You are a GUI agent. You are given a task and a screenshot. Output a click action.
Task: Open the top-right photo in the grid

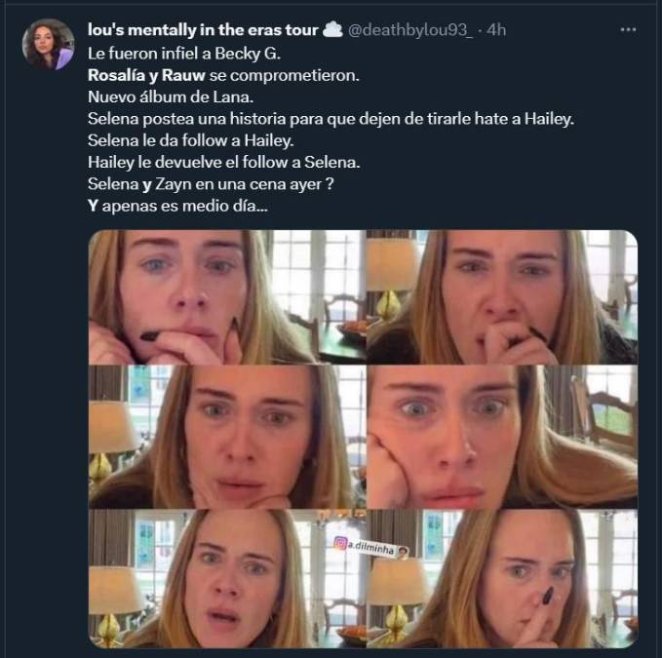coord(501,296)
